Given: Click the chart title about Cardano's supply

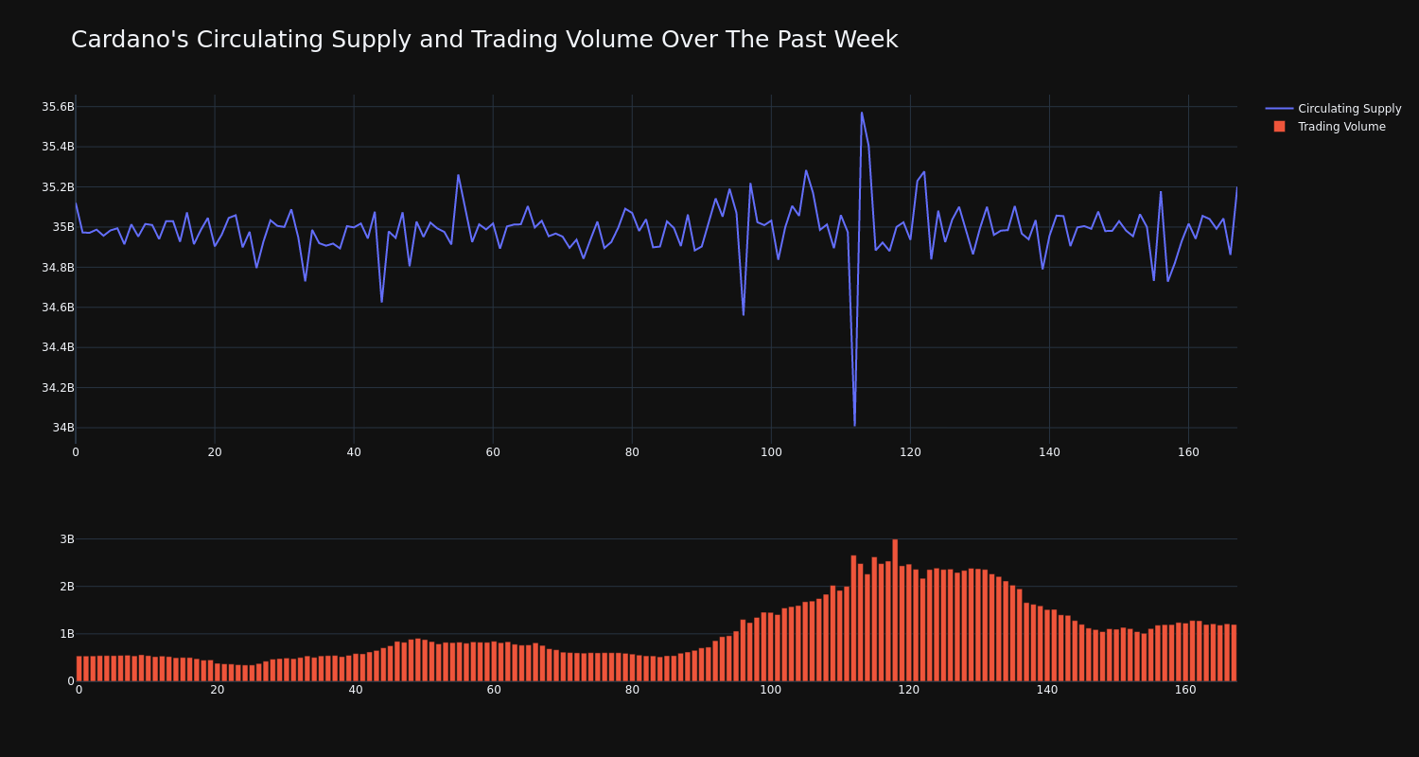Looking at the screenshot, I should pos(484,40).
